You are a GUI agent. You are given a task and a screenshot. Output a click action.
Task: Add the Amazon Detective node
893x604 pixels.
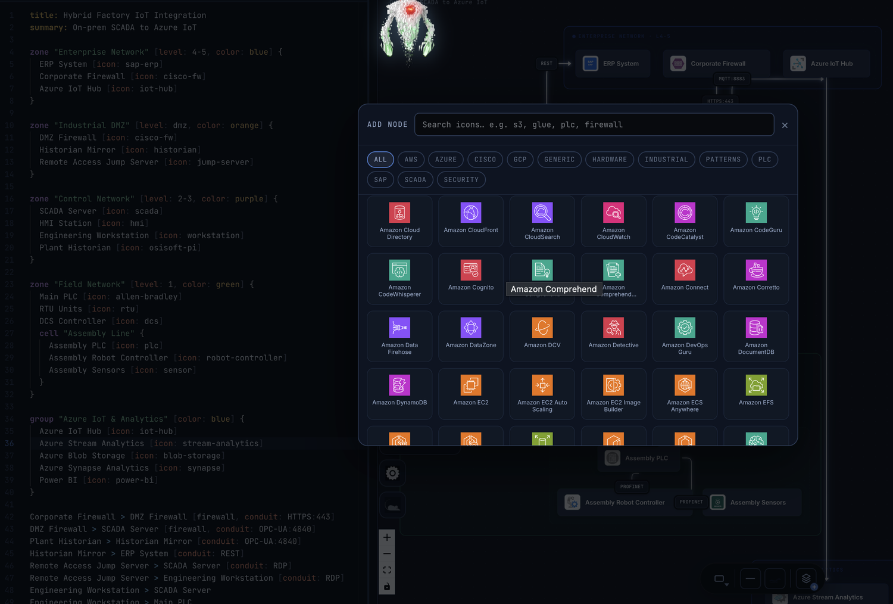614,337
